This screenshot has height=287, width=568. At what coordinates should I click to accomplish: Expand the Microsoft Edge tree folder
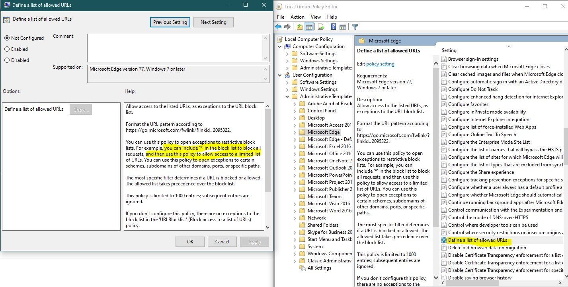pos(295,132)
